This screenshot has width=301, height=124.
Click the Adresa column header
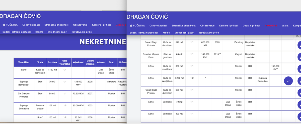(100, 62)
